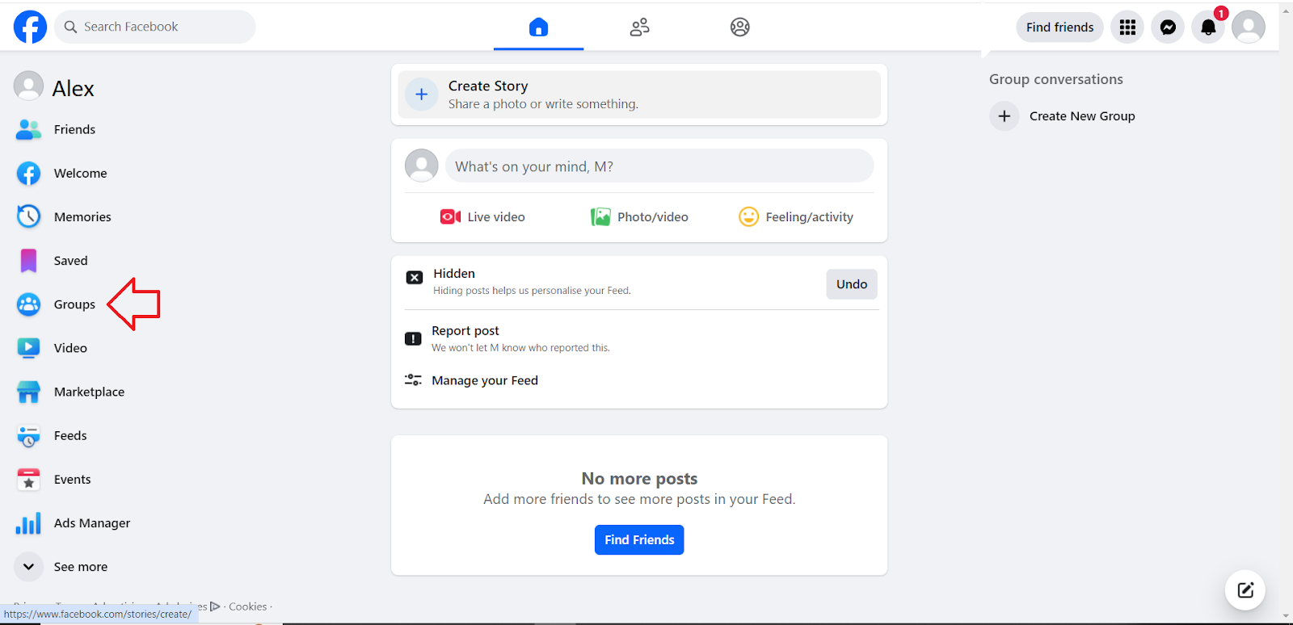Open the new message compose icon
Image resolution: width=1293 pixels, height=625 pixels.
point(1245,589)
